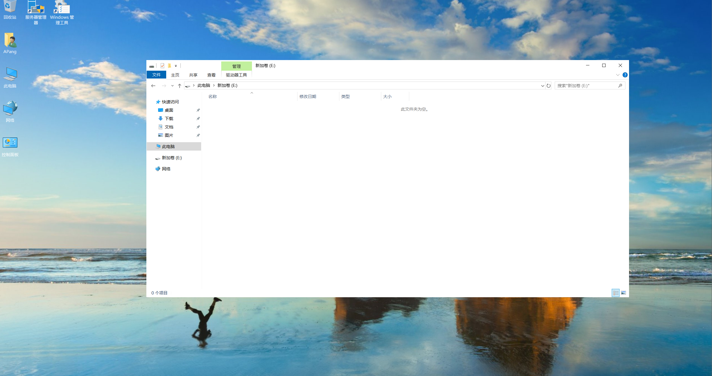Open Control Panel desktop icon
This screenshot has width=712, height=376.
pos(10,146)
